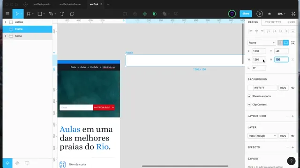This screenshot has width=300, height=168.
Task: Select the Move tool
Action: [x=17, y=14]
